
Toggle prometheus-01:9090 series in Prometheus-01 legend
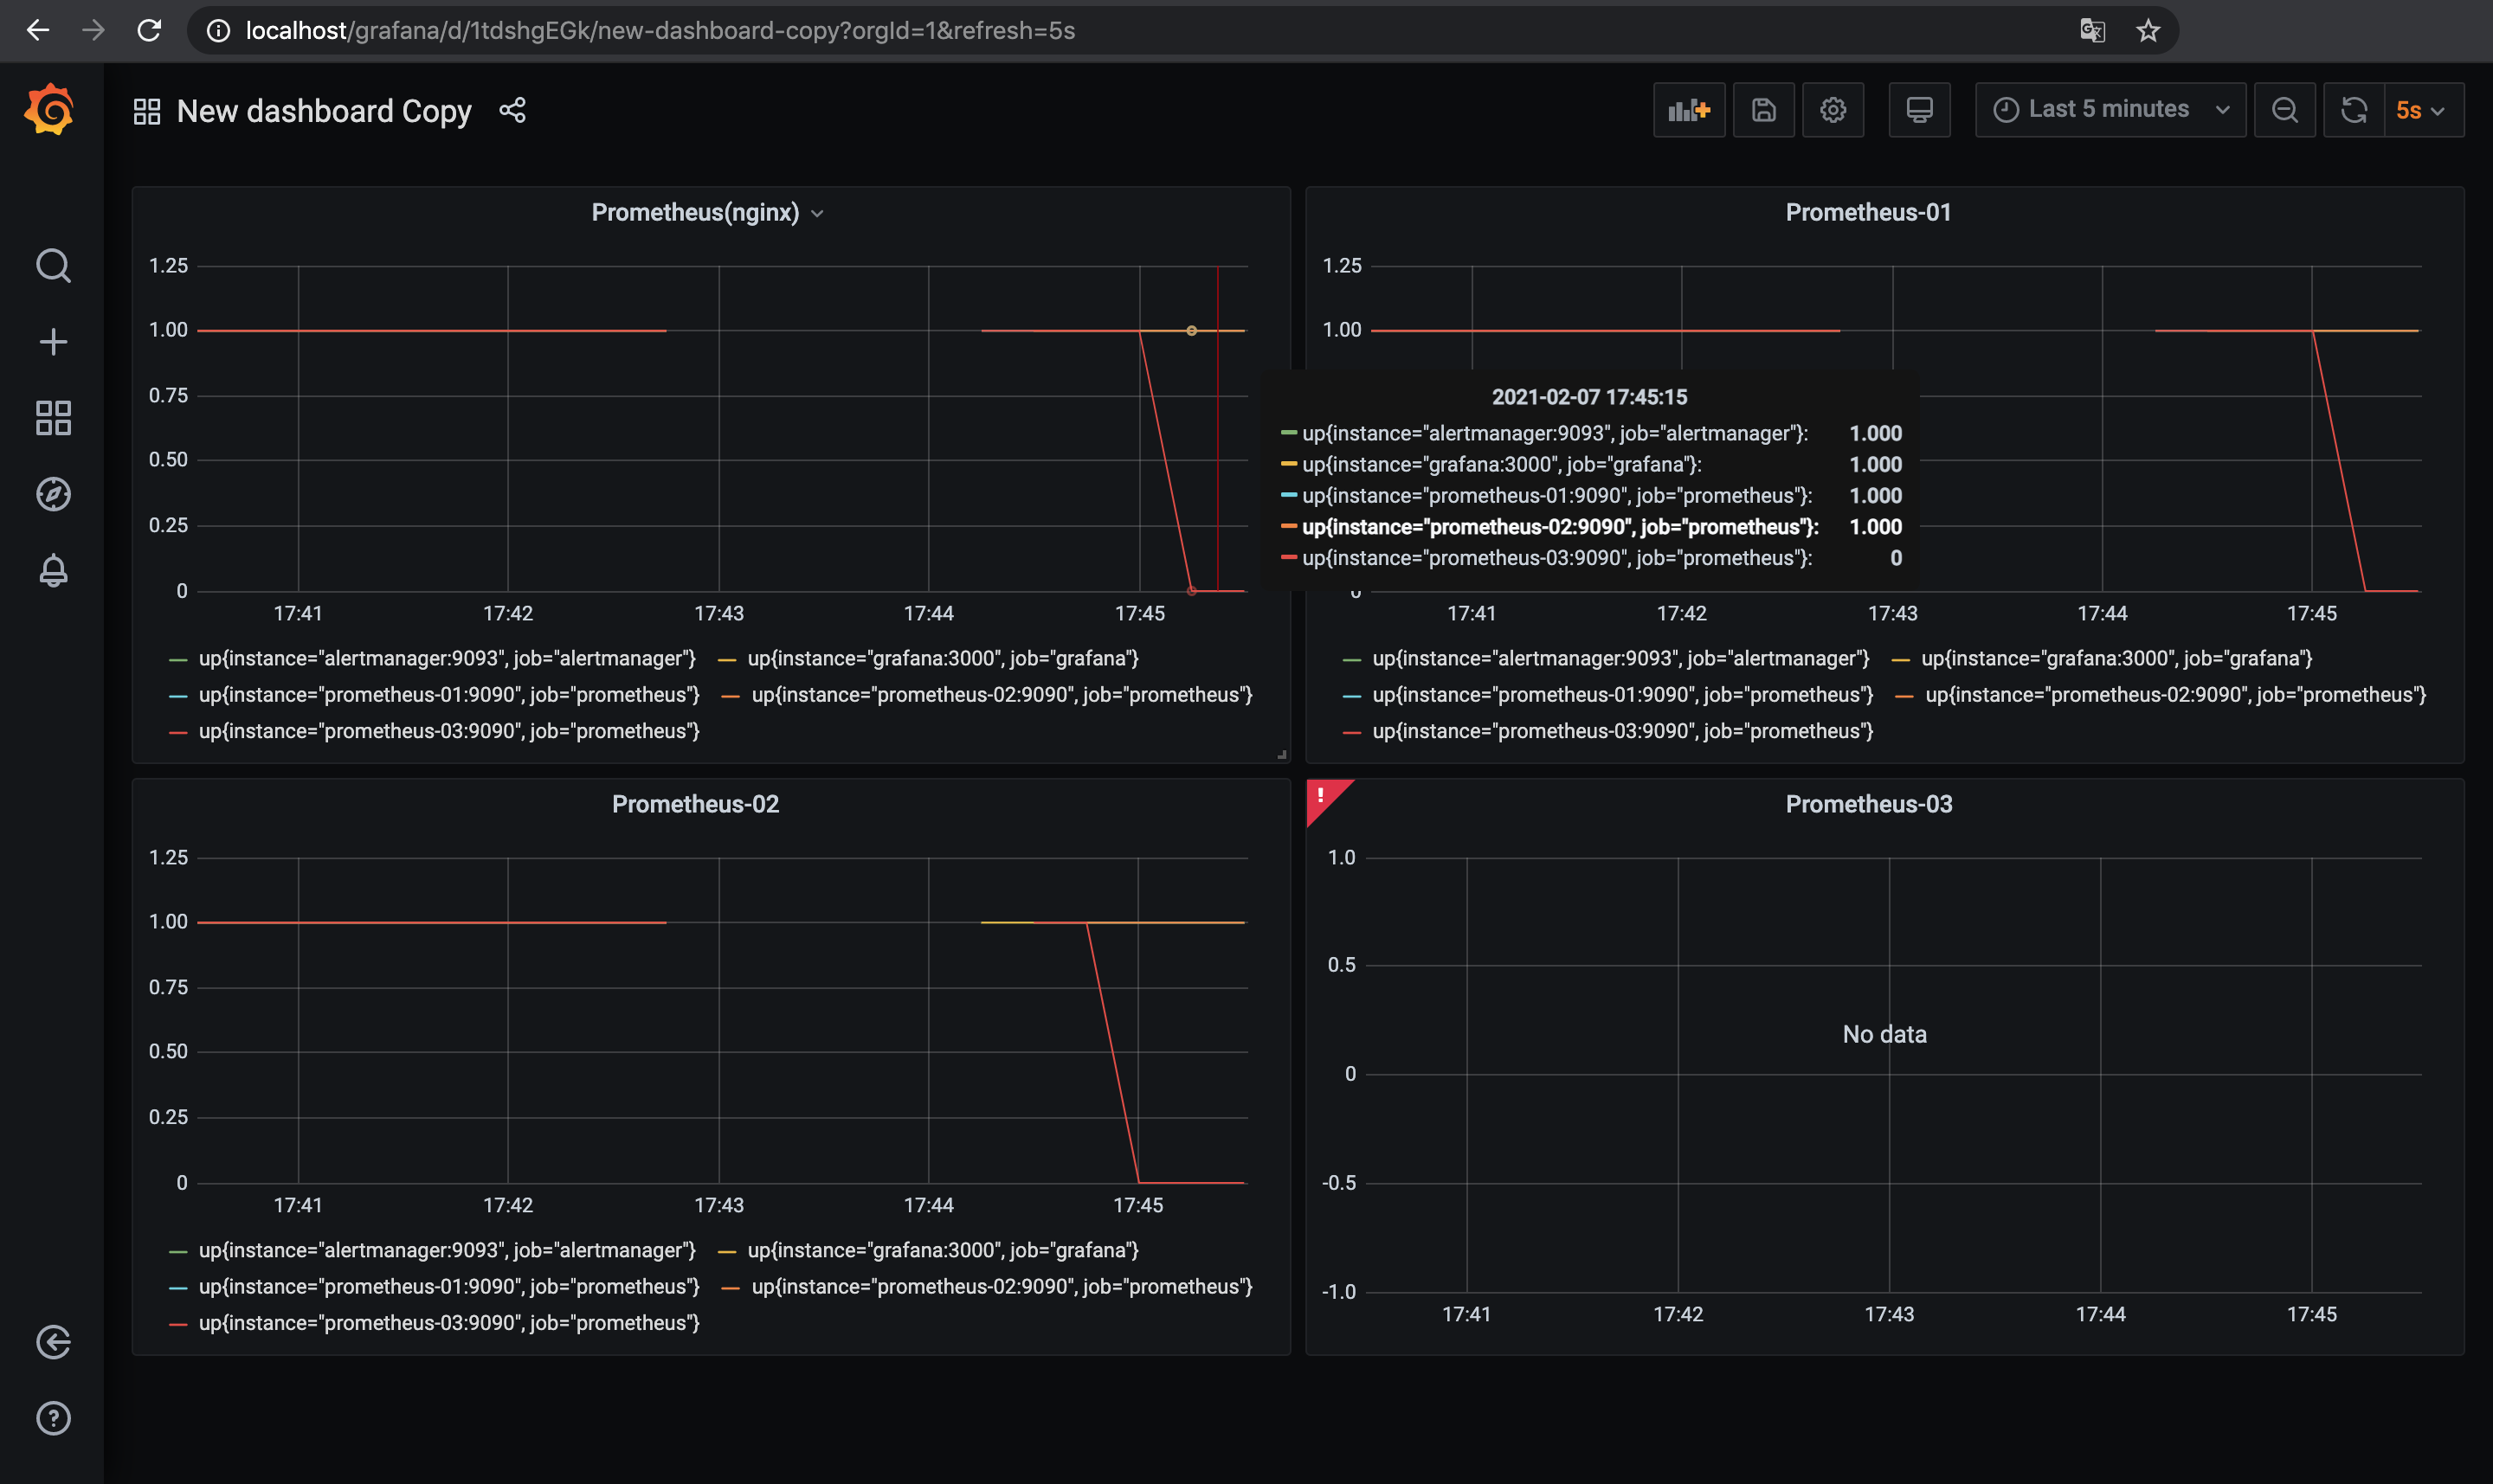pos(1623,694)
